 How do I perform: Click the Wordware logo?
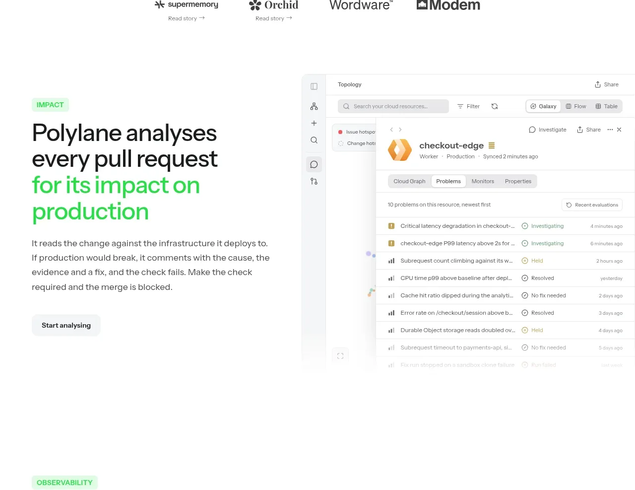point(361,5)
